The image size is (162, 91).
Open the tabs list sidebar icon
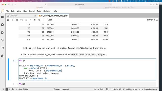(2, 48)
